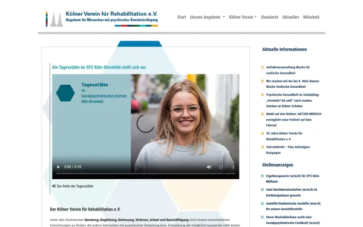This screenshot has height=227, width=363.
Task: Click the teal bullet icon beside Ergotherapeut/in listing
Action: (x=263, y=176)
